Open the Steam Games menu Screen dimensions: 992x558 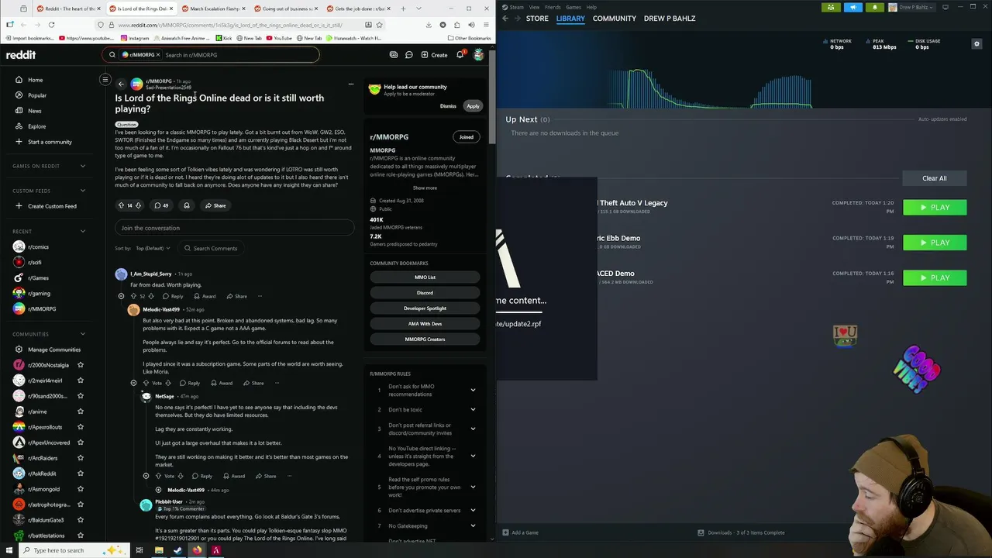click(x=573, y=7)
